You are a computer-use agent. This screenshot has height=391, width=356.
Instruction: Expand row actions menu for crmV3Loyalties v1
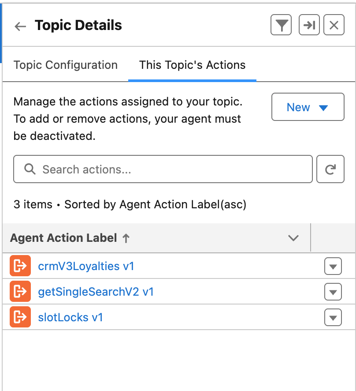click(x=333, y=267)
